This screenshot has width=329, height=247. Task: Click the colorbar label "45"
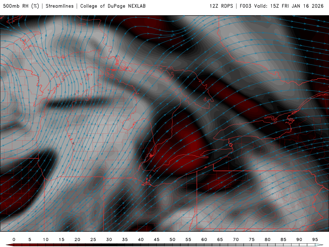[x=157, y=240]
